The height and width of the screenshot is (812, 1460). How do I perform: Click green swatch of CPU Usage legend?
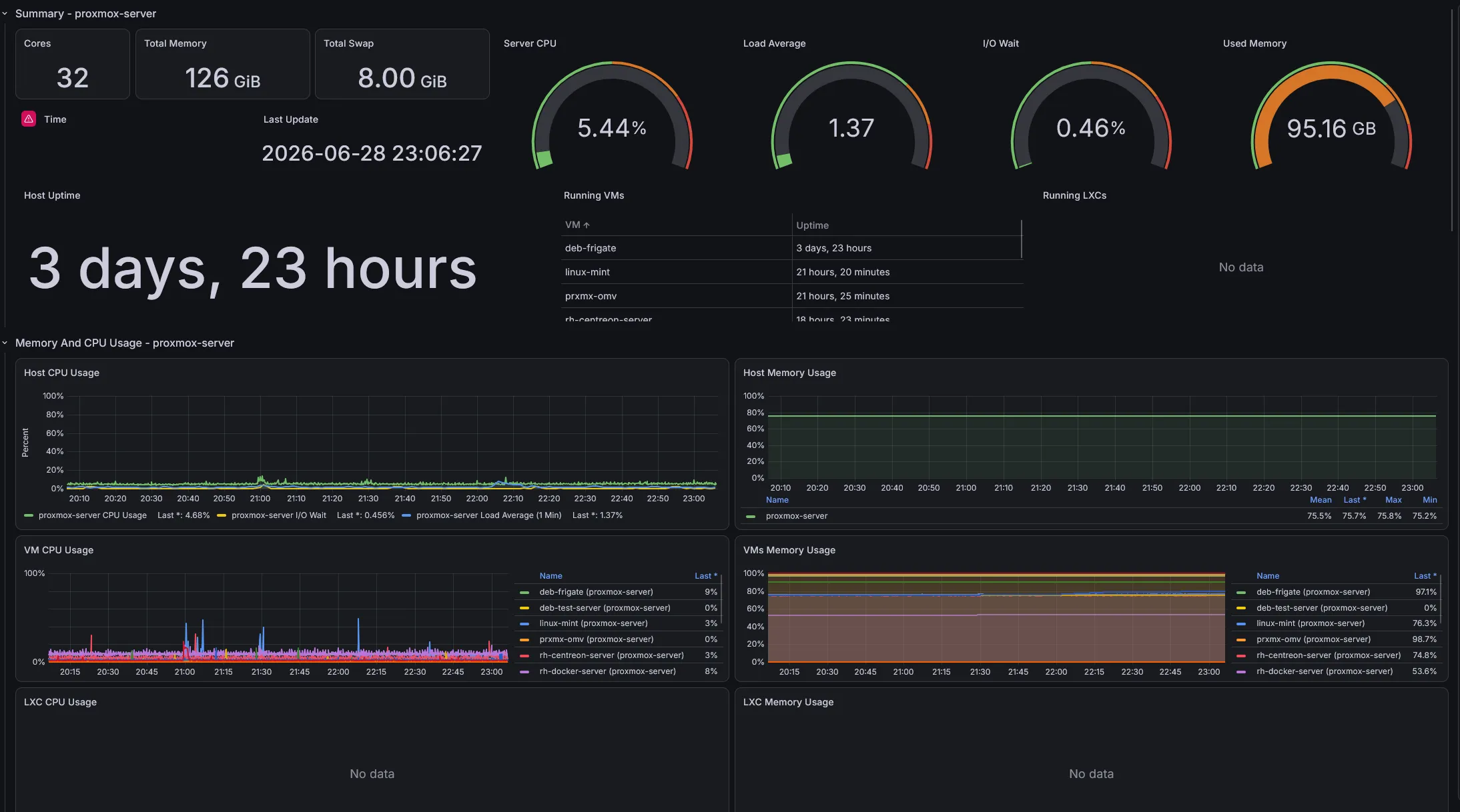click(29, 515)
